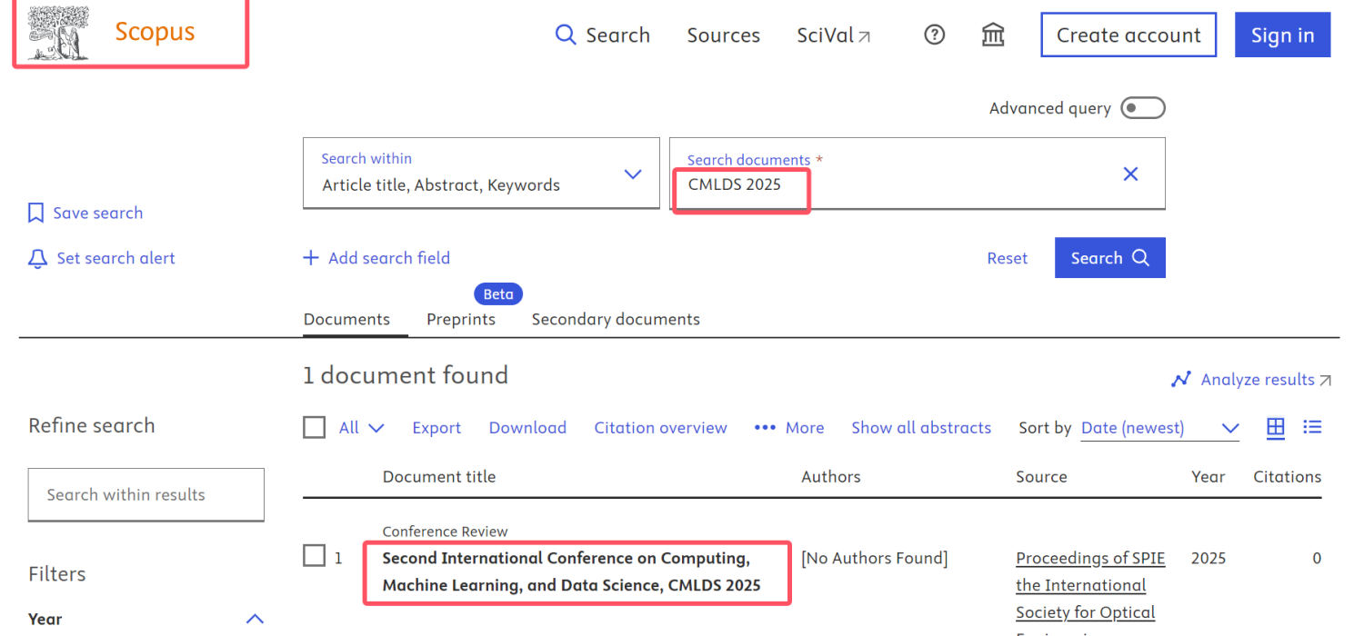The height and width of the screenshot is (636, 1364).
Task: Switch to list view icon
Action: [x=1312, y=427]
